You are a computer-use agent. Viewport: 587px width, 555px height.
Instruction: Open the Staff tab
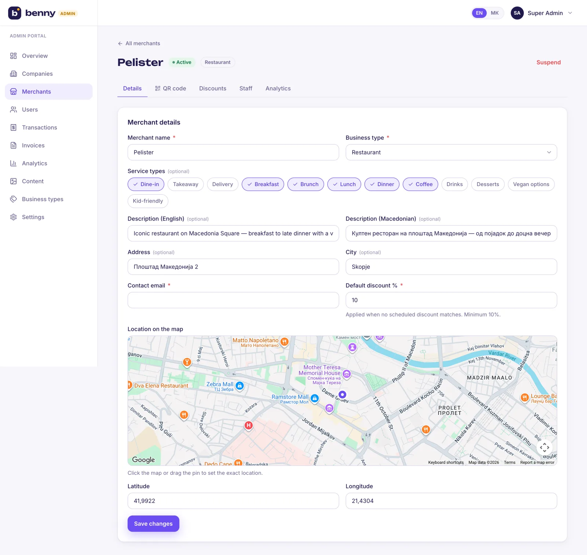click(246, 89)
